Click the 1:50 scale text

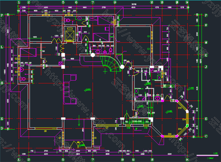coord(215,154)
